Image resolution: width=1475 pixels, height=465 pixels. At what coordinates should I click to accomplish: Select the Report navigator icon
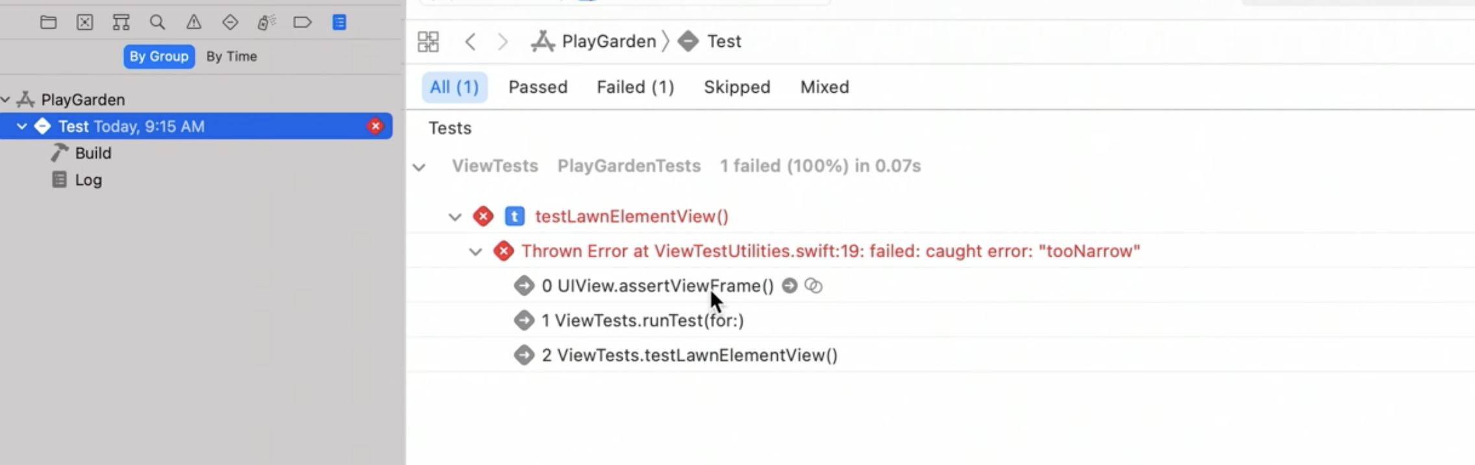(339, 23)
